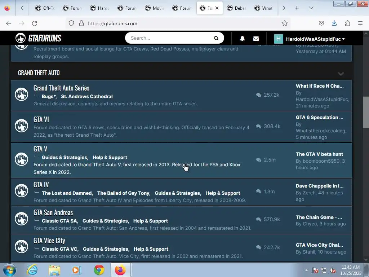The width and height of the screenshot is (369, 277).
Task: Open Windows Media Player from taskbar
Action: coord(76,270)
